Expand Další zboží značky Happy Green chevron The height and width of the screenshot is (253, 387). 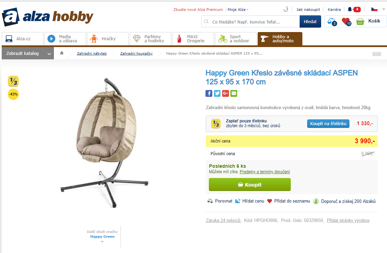(x=102, y=242)
